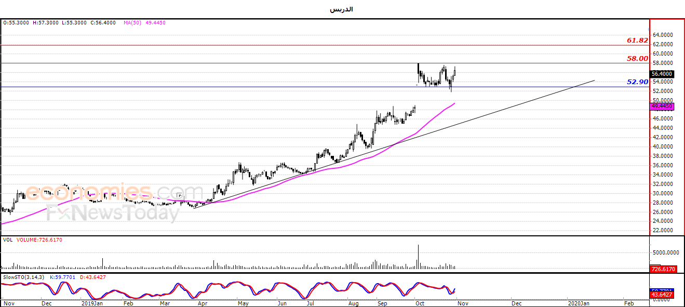685x307 pixels.
Task: Click the Apr date axis label
Action: 203,302
